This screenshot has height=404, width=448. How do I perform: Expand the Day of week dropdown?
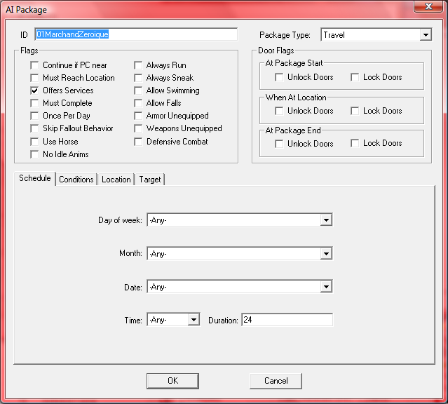point(325,220)
